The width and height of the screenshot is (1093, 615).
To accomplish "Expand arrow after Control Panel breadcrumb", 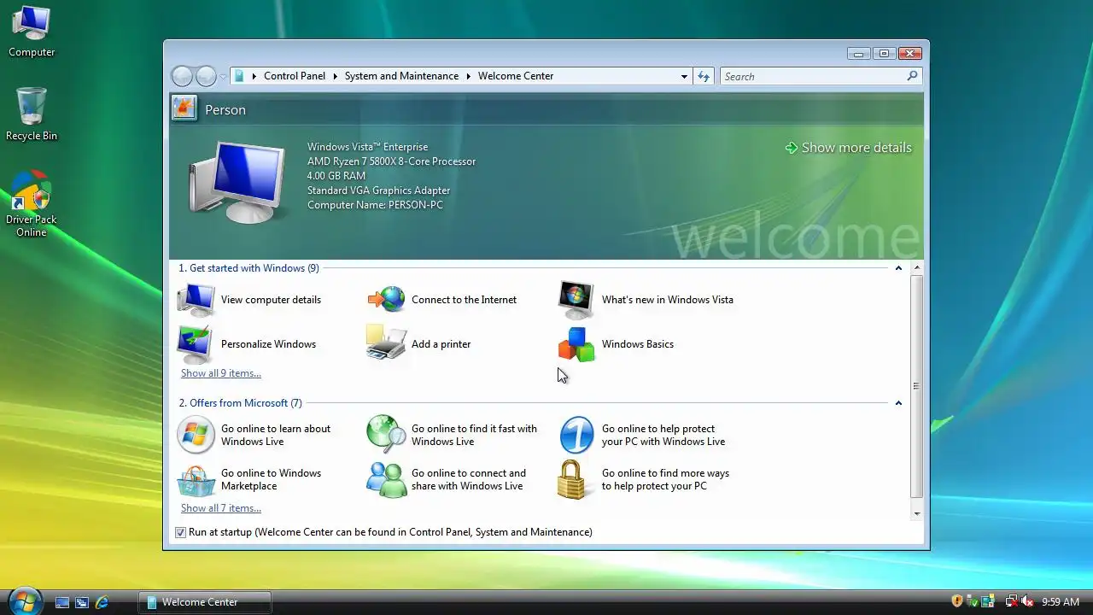I will pos(336,76).
